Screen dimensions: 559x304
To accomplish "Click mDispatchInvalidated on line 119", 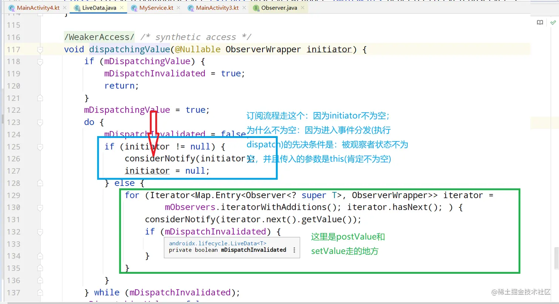I will (x=155, y=74).
